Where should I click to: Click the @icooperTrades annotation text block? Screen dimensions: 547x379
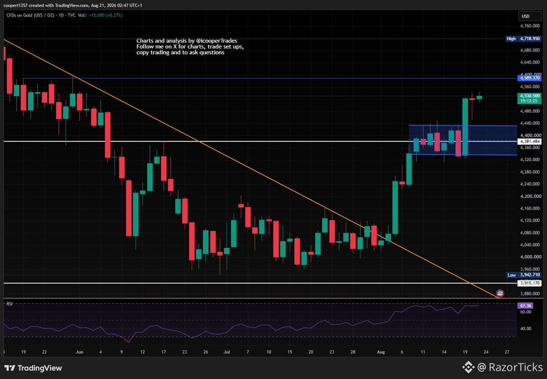pyautogui.click(x=190, y=47)
